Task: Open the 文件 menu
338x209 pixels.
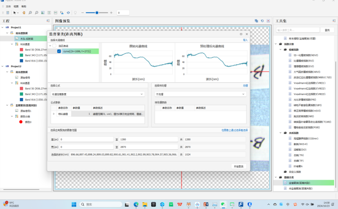Action: coord(8,6)
